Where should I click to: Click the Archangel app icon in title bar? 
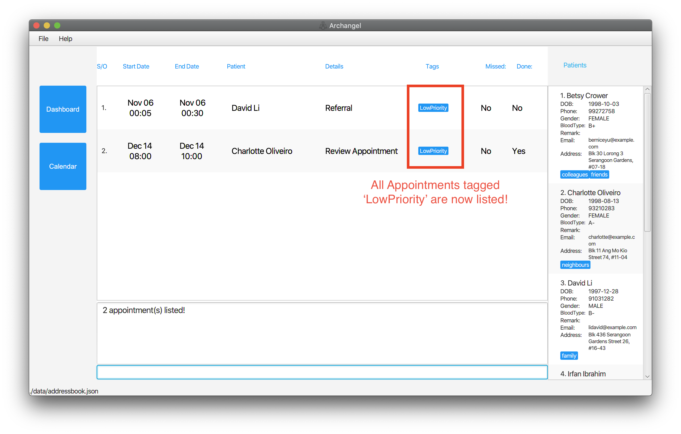point(323,26)
